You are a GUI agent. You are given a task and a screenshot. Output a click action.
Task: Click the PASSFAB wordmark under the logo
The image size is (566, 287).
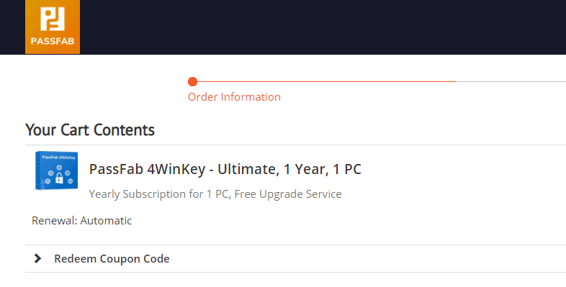click(x=53, y=41)
